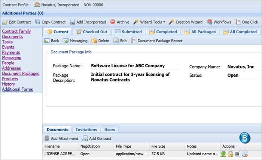Image resolution: width=262 pixels, height=160 pixels.
Task: Click the Notes column header
Action: point(202,146)
